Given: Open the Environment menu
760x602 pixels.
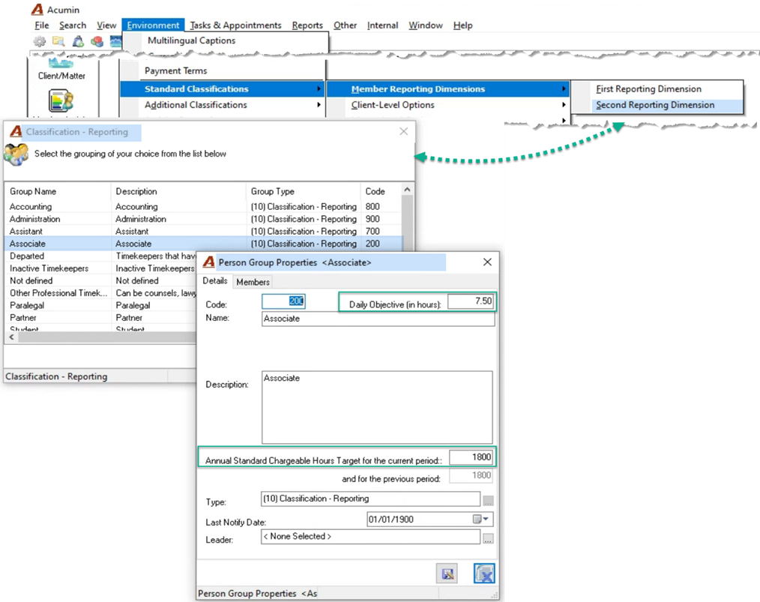Looking at the screenshot, I should tap(153, 25).
